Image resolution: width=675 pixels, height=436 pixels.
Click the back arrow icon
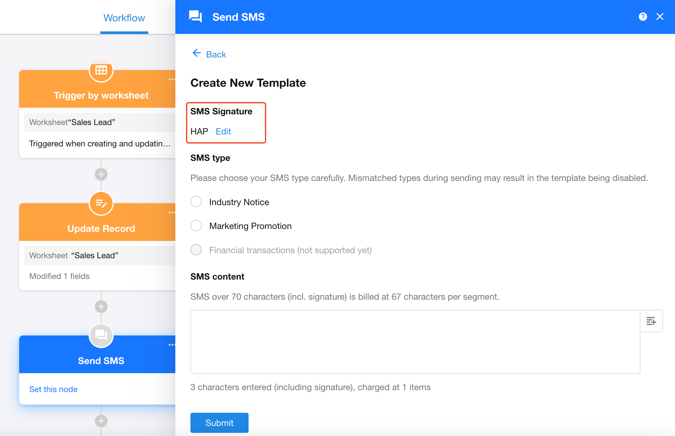click(197, 53)
